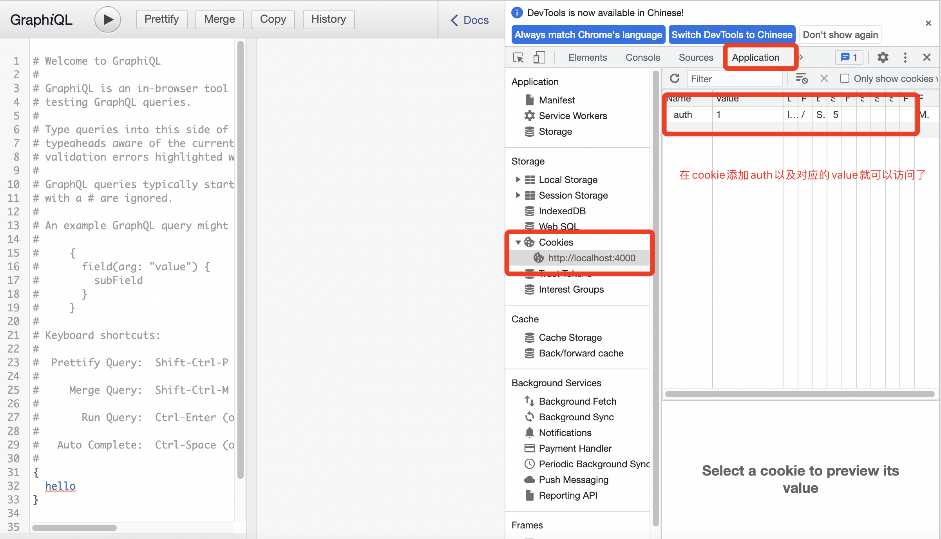
Task: Open the issues counter badge
Action: 849,58
